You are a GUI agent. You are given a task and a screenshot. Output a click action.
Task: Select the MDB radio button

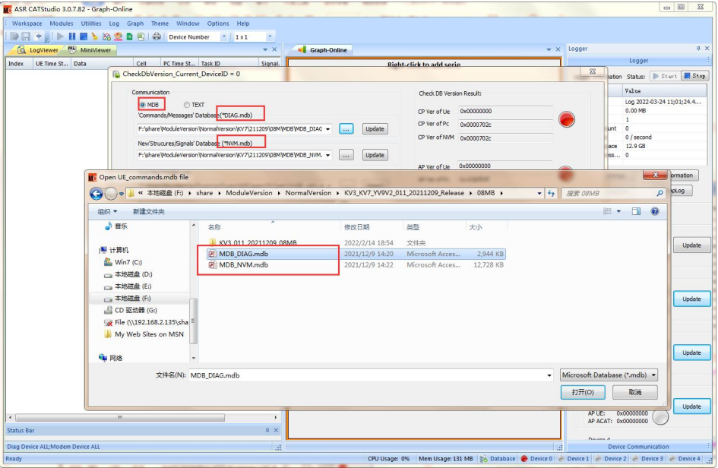[142, 105]
